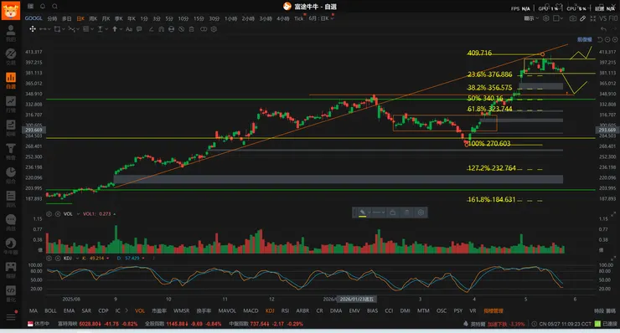Toggle the KDJ indicator off
The image size is (620, 333).
(x=270, y=311)
